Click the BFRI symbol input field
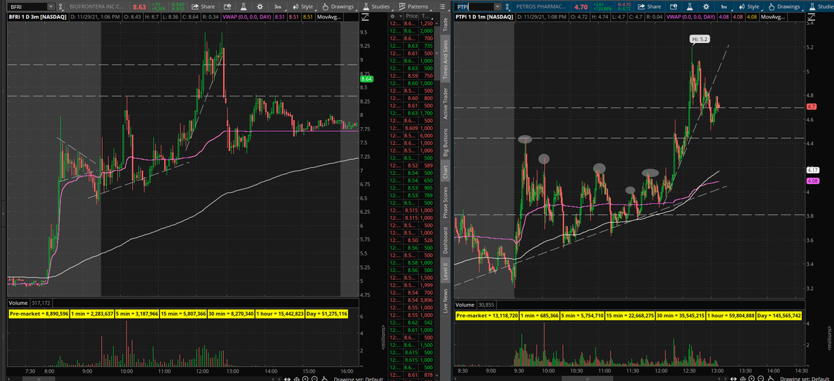The height and width of the screenshot is (381, 834). tap(26, 6)
